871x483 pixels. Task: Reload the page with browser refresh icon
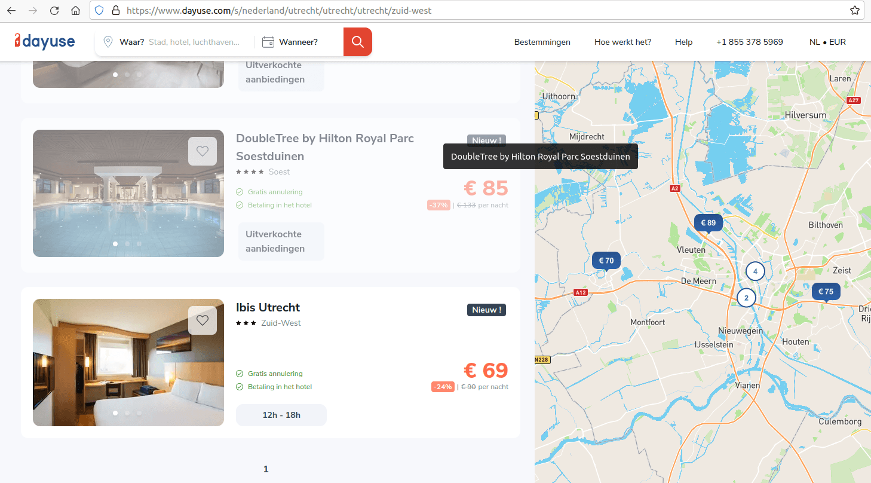[54, 11]
